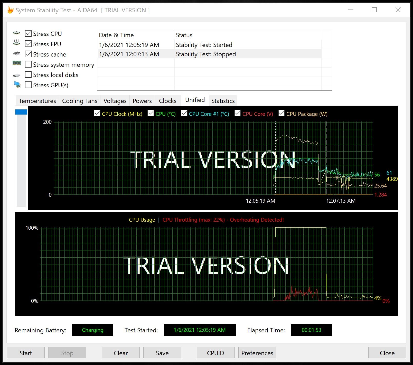
Task: Click the 12:05:19 AM graph time marker
Action: coord(260,201)
